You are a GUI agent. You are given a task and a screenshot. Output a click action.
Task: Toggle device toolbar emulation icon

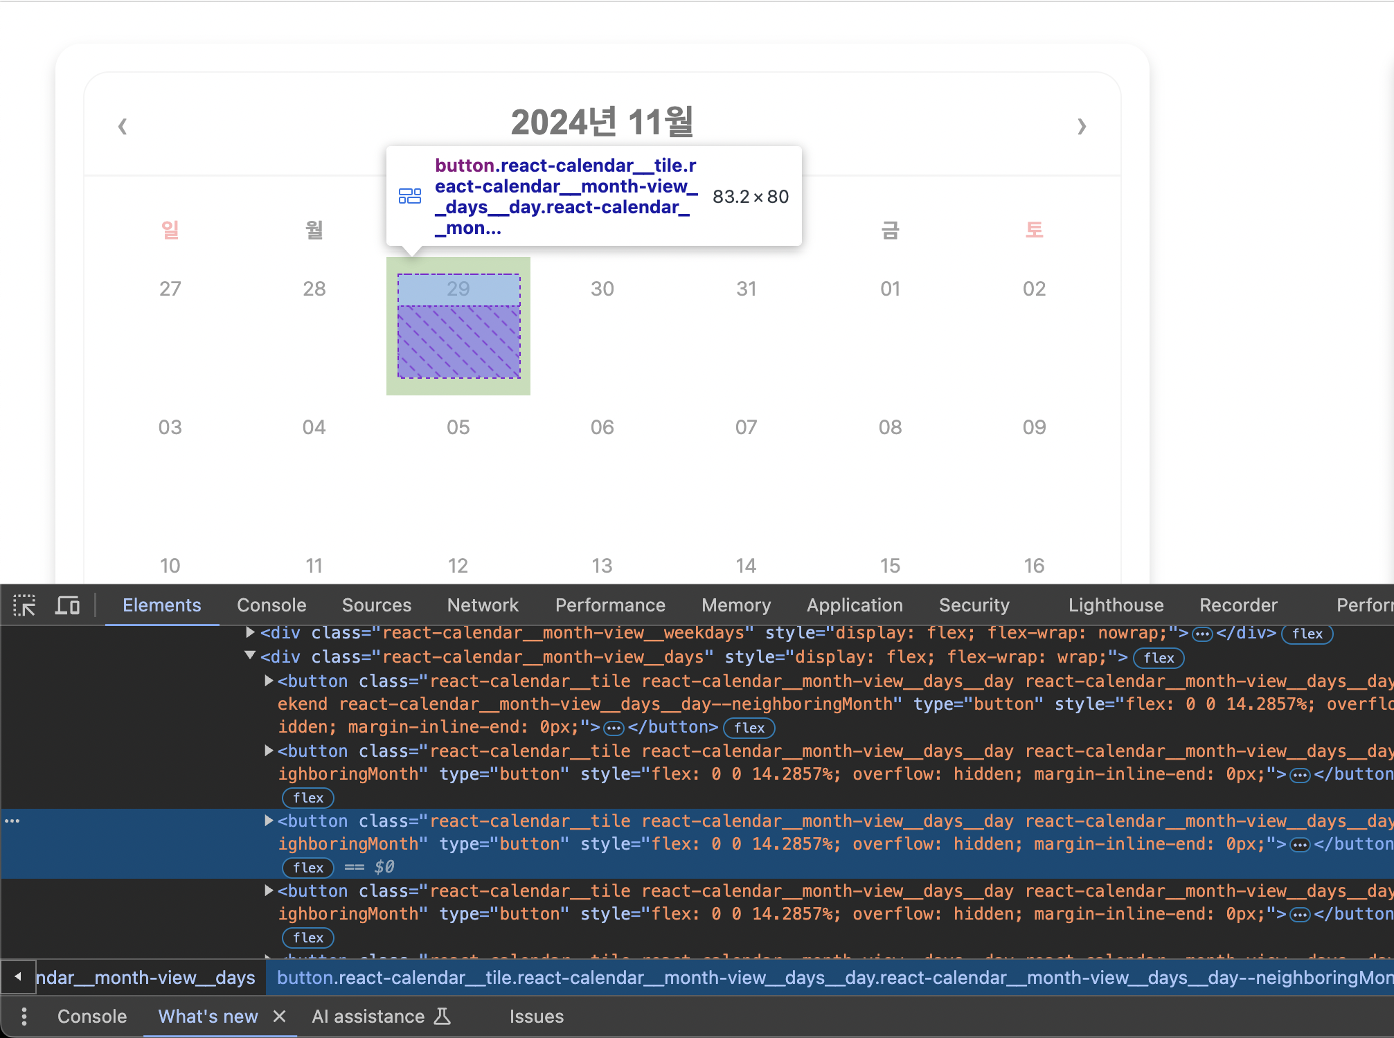coord(67,605)
